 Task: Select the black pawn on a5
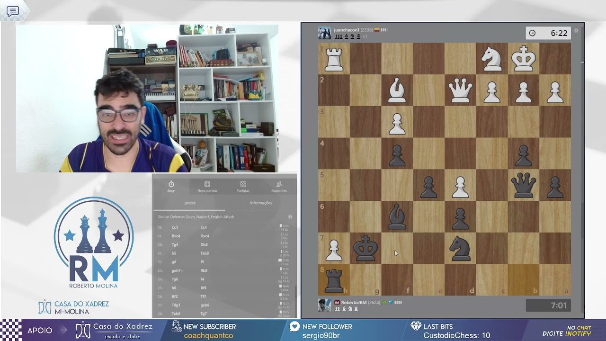(x=555, y=187)
